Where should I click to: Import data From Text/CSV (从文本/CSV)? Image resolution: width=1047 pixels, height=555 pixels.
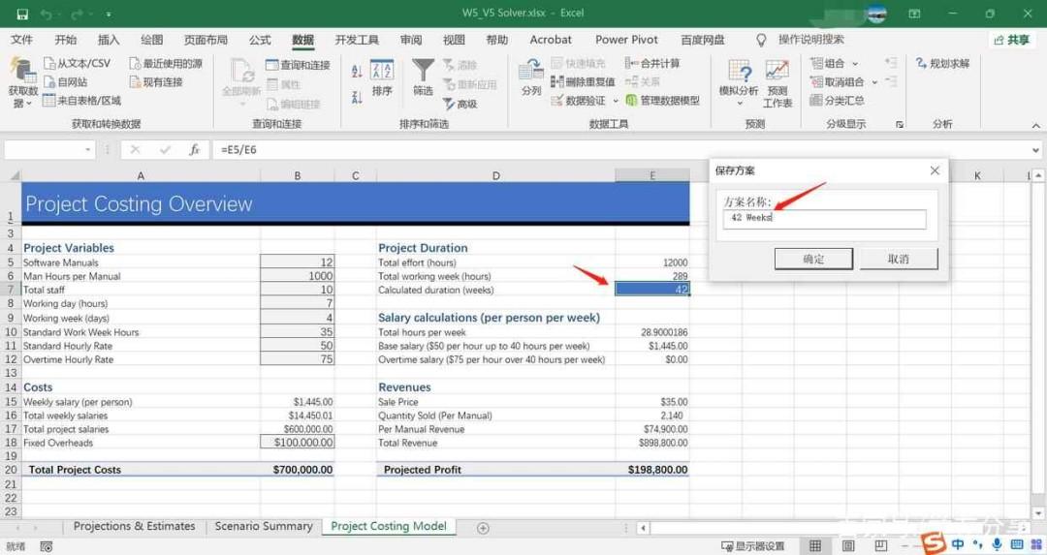[77, 63]
